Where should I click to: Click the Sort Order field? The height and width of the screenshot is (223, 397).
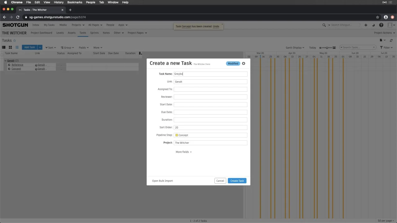[x=210, y=127]
